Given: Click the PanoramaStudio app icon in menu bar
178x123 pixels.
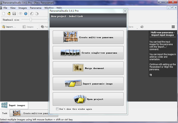Looking at the screenshot, I should pos(1,8).
